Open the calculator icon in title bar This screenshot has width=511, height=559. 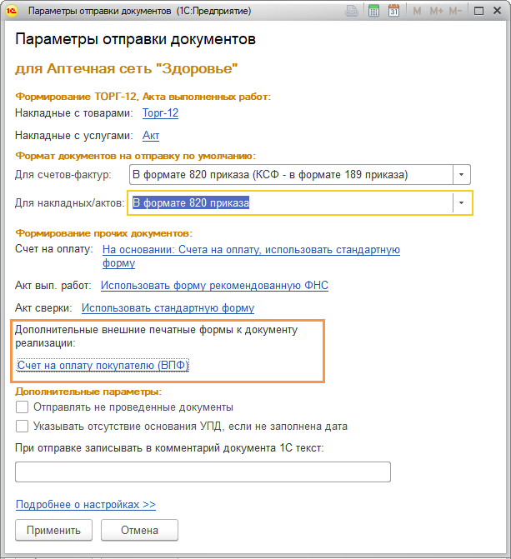(373, 11)
